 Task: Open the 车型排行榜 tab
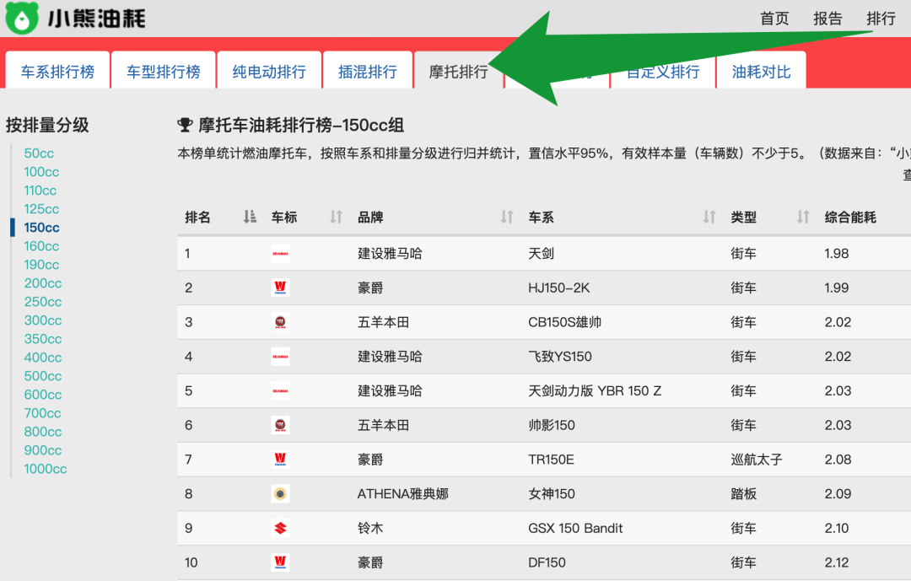pos(164,71)
